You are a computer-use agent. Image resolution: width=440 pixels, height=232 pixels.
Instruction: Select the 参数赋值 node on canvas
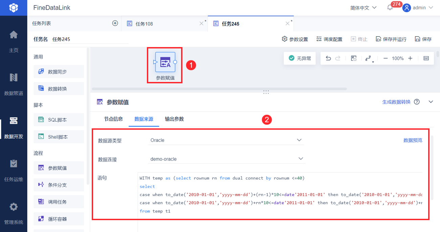(x=165, y=62)
